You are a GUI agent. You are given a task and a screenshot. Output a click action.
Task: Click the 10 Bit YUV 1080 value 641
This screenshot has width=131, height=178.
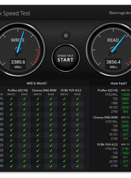pyautogui.click(x=125, y=157)
